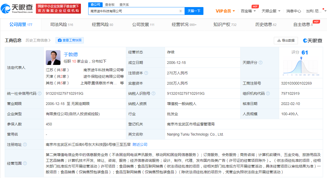Image resolution: width=327 pixels, height=178 pixels.
Task: Open legal representative 于敦德 profile link
Action: tap(71, 54)
